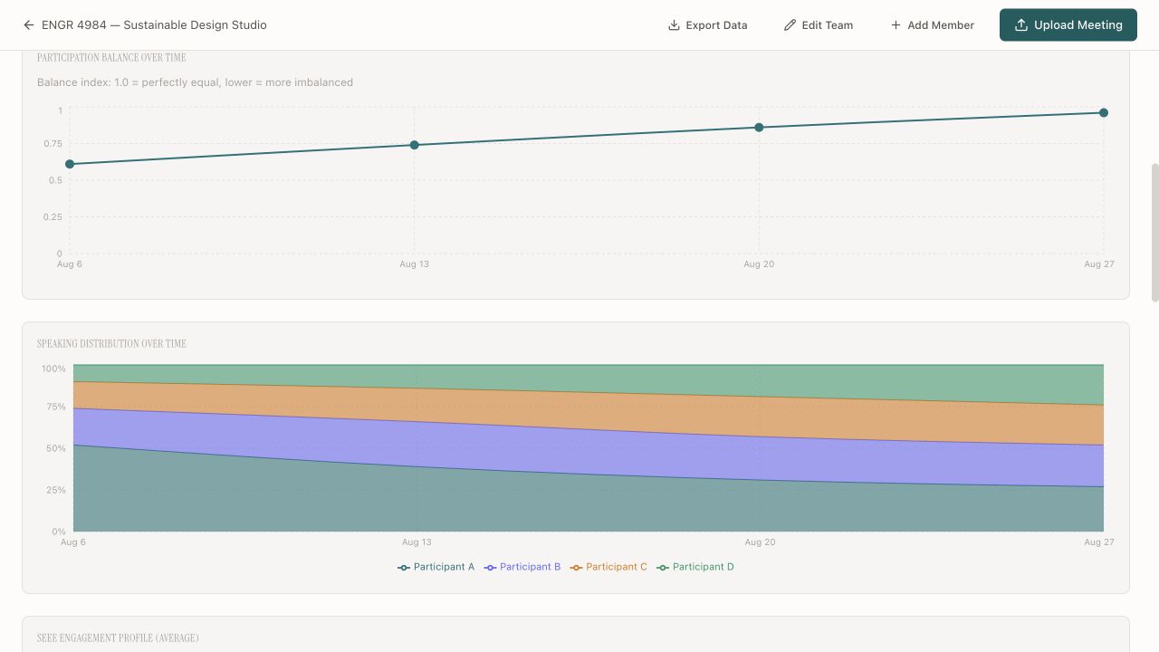This screenshot has height=652, width=1159.
Task: Click the SEEE Engagement Profile (Average) heading
Action: (x=118, y=638)
